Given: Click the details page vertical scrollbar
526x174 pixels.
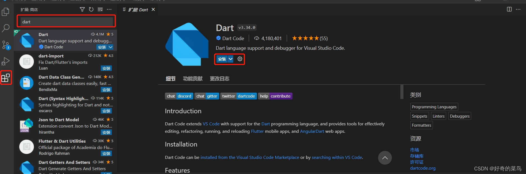Looking at the screenshot, I should pyautogui.click(x=402, y=92).
